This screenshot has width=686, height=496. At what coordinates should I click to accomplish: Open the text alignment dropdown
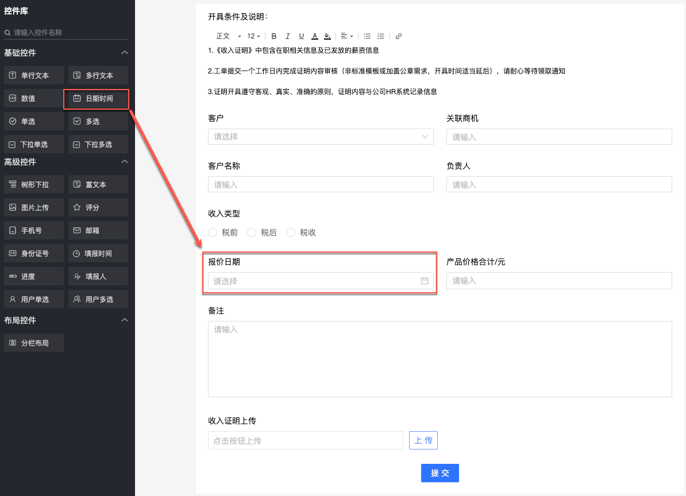tap(347, 36)
